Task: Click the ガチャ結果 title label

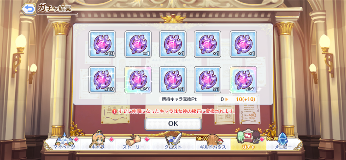Action: tap(54, 8)
